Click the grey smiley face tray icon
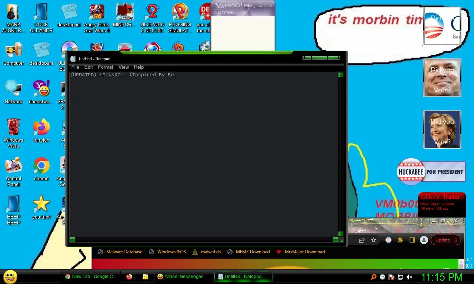This screenshot has width=474, height=284. pyautogui.click(x=383, y=277)
